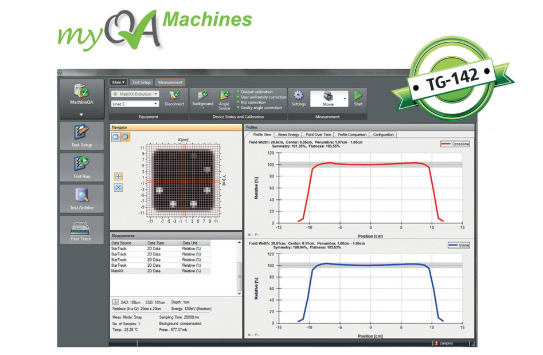Click the Crossline profile chart

point(370,188)
